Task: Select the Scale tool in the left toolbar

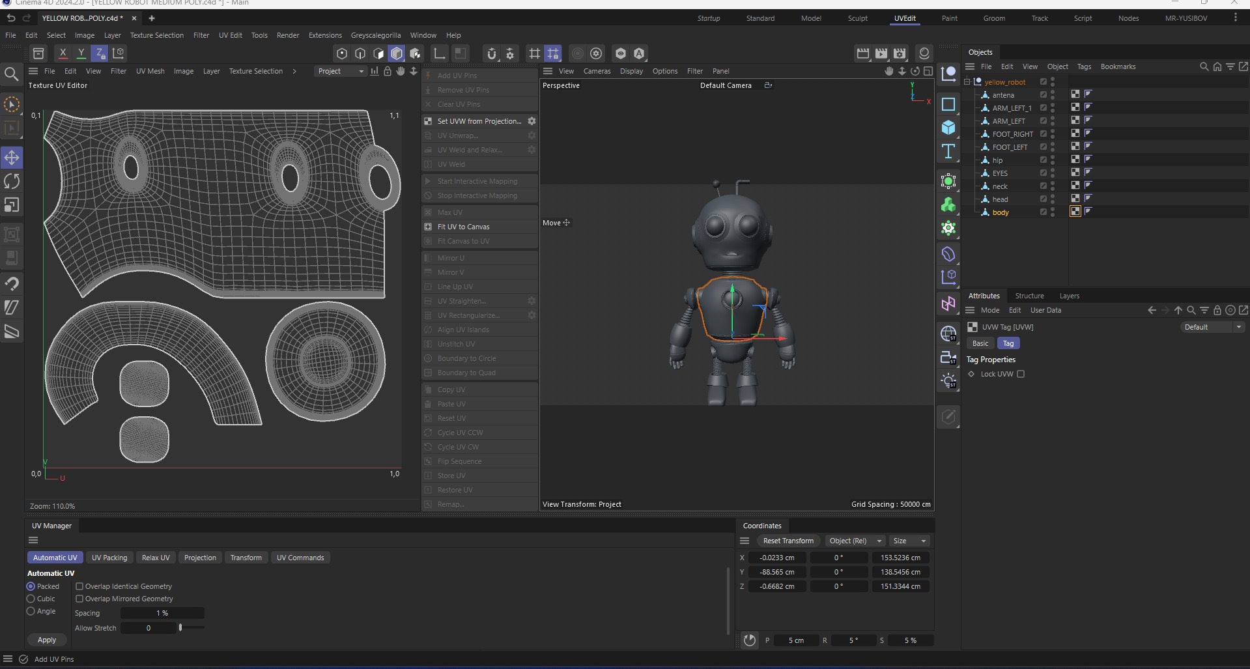Action: pos(12,205)
